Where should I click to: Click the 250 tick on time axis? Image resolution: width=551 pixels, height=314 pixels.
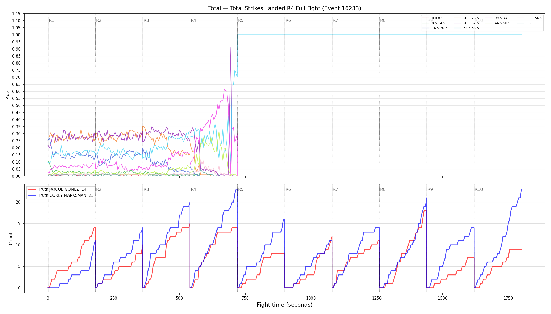tap(114, 298)
